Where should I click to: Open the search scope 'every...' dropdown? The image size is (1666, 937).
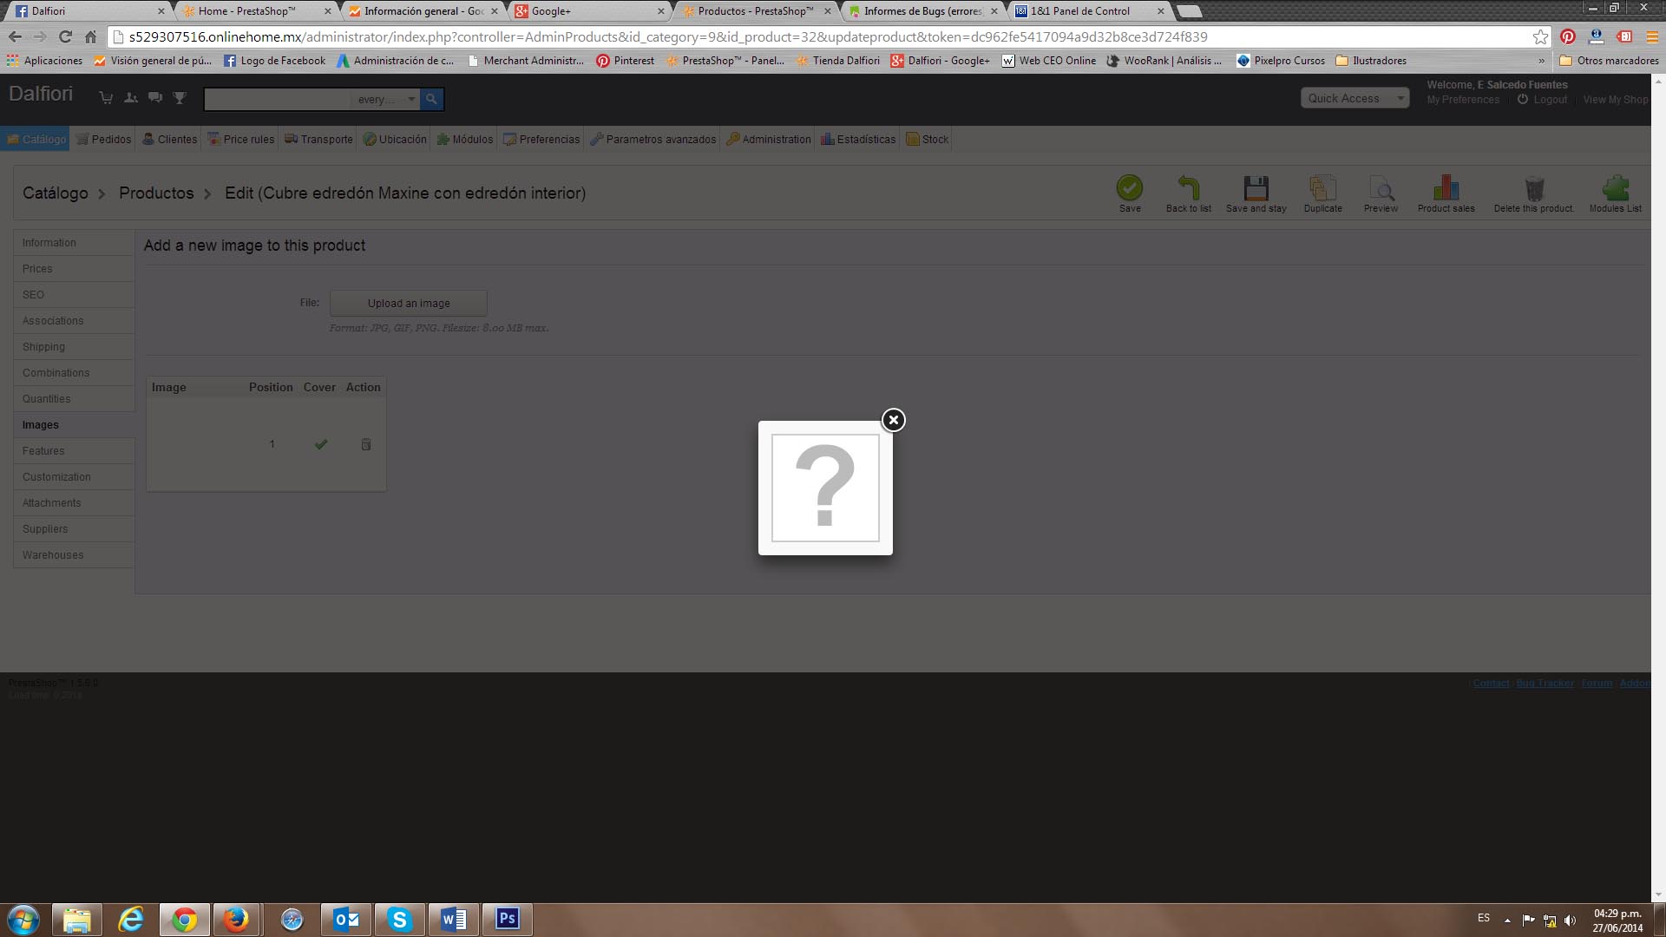(386, 99)
